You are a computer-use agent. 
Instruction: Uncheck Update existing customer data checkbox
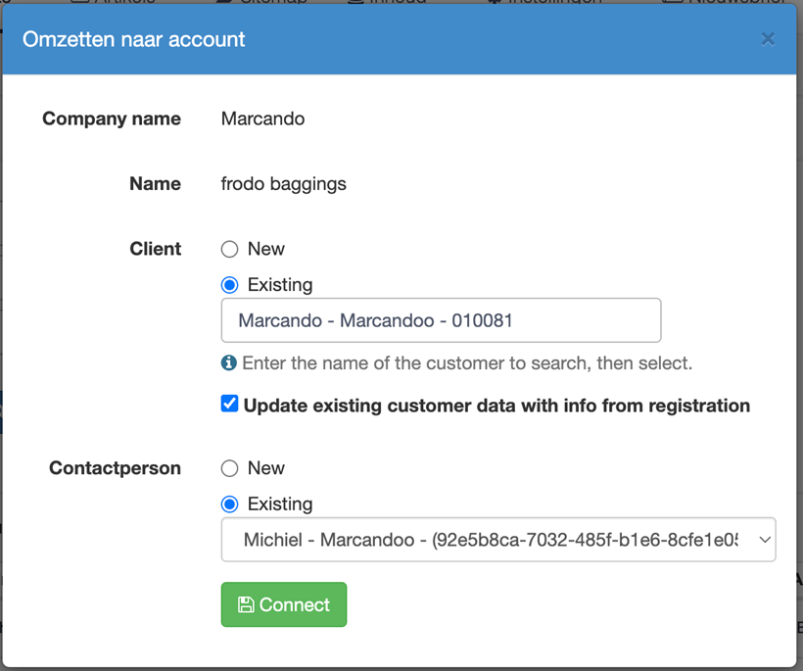coord(229,404)
